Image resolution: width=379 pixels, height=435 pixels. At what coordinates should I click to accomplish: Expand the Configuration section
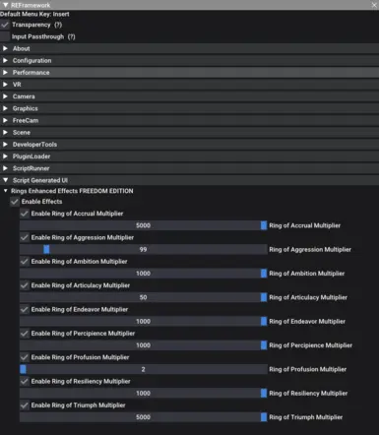(189, 60)
